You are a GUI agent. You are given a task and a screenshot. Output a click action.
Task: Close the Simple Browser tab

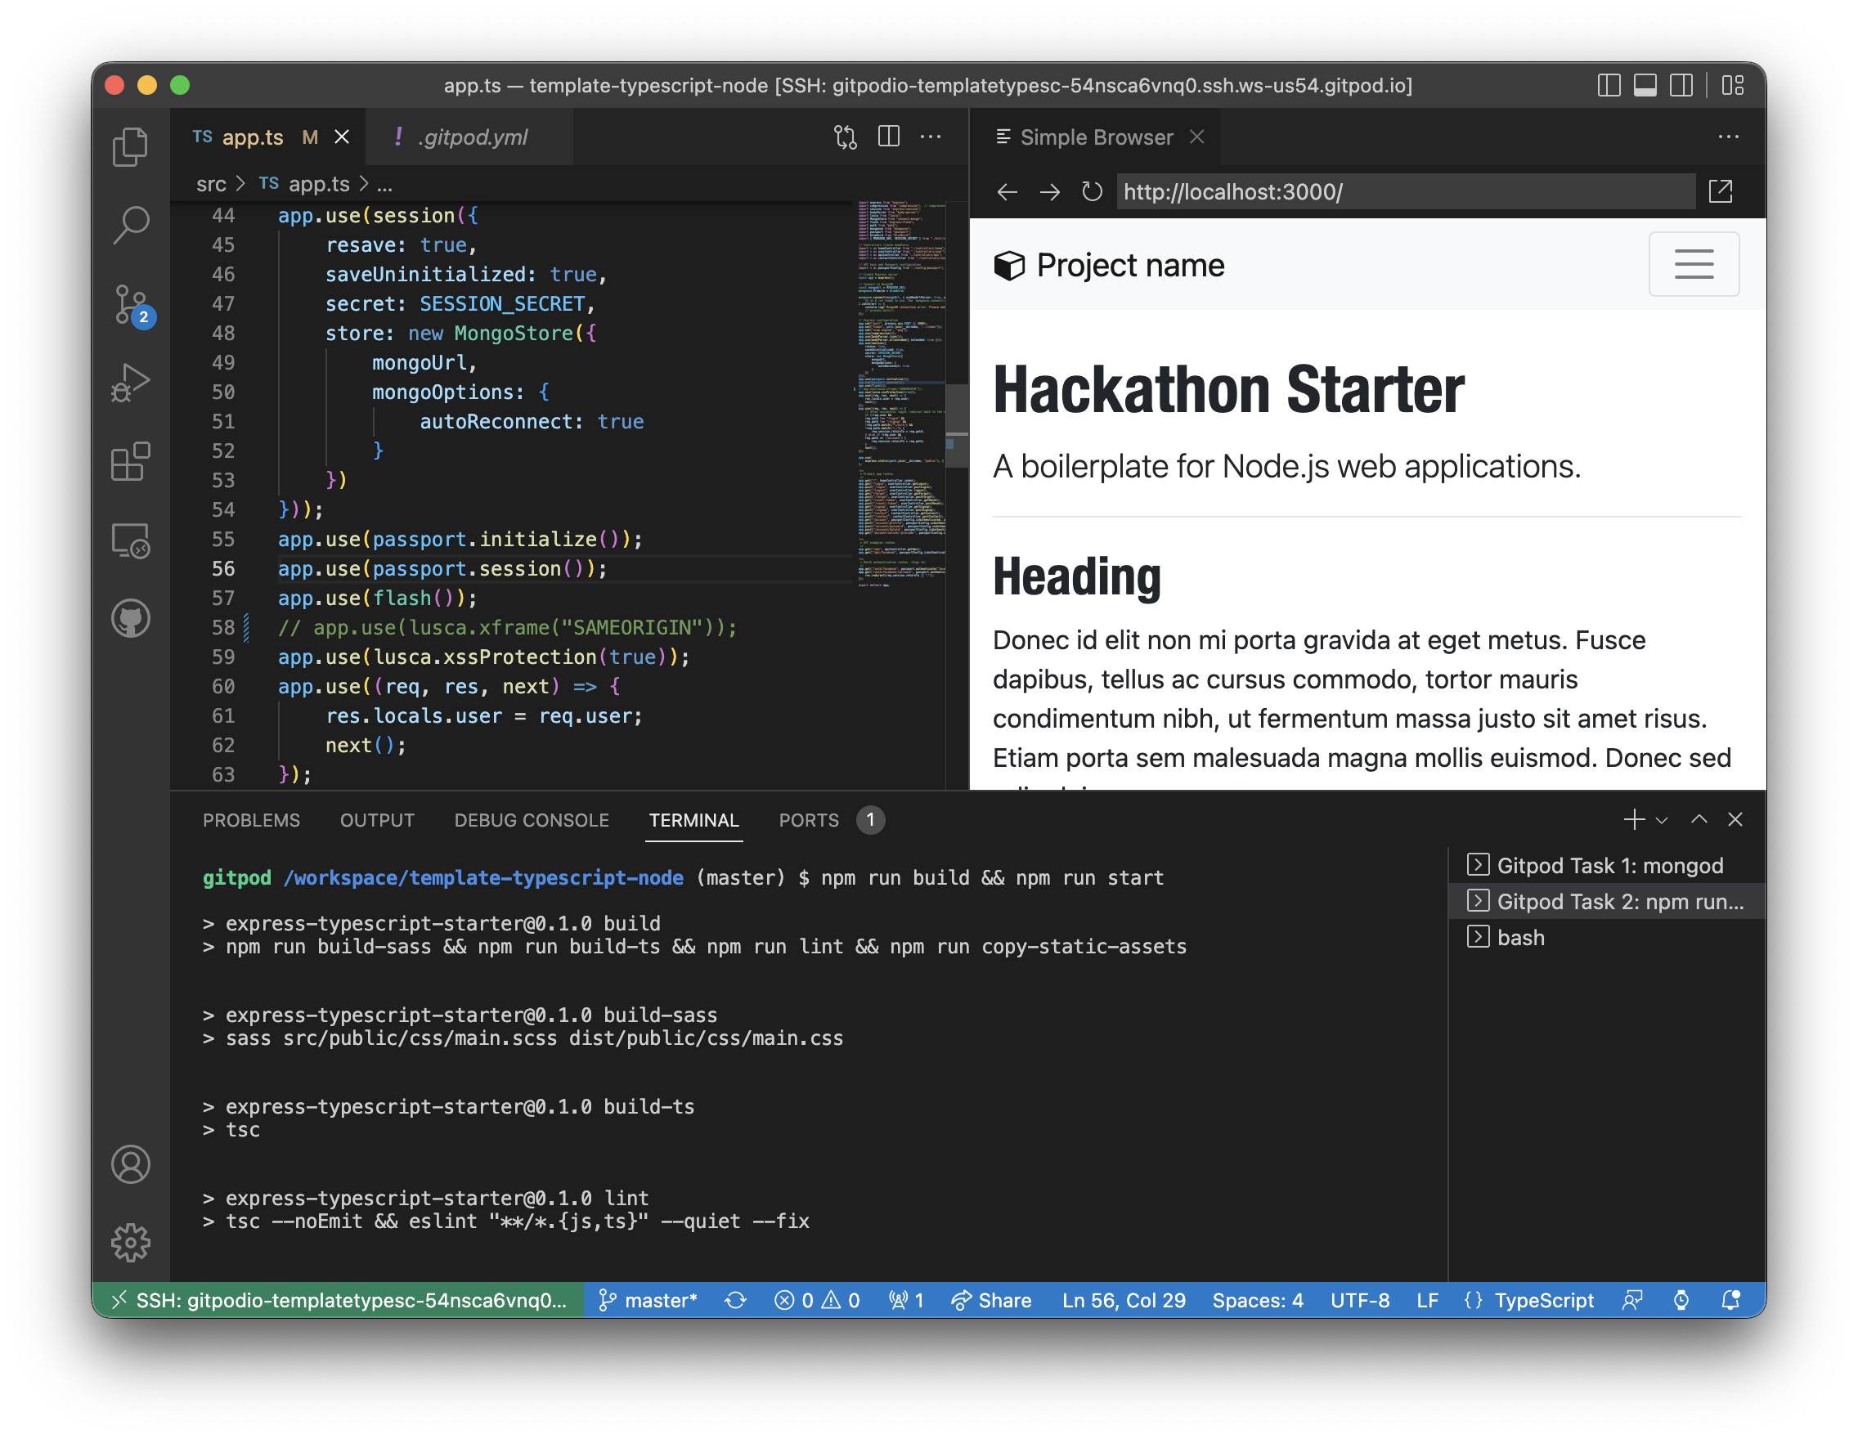pyautogui.click(x=1197, y=137)
